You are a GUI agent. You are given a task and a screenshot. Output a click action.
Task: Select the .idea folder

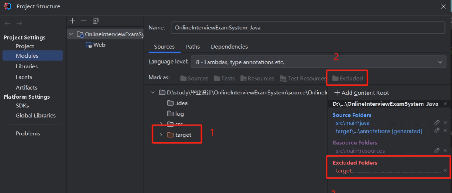178,103
